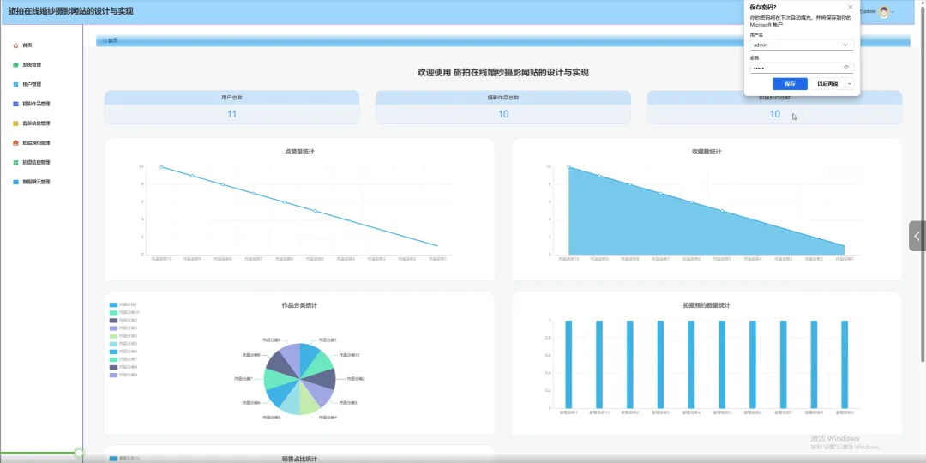This screenshot has width=926, height=463.
Task: Toggle 作品分类5 legend entry
Action: click(123, 344)
